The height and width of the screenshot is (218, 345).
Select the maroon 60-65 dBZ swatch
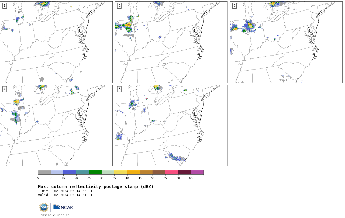[x=184, y=172]
